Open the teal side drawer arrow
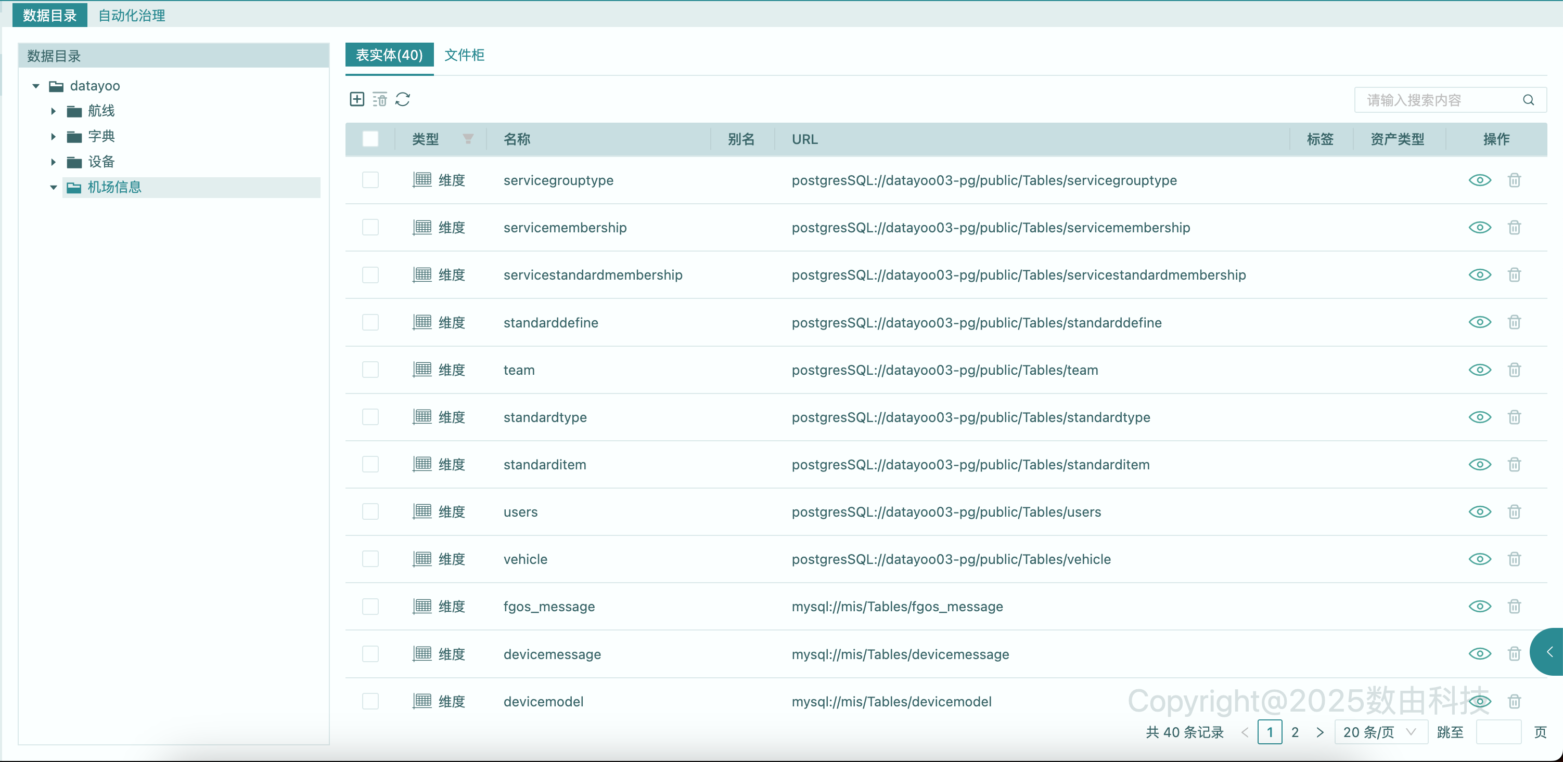Image resolution: width=1563 pixels, height=762 pixels. point(1549,652)
